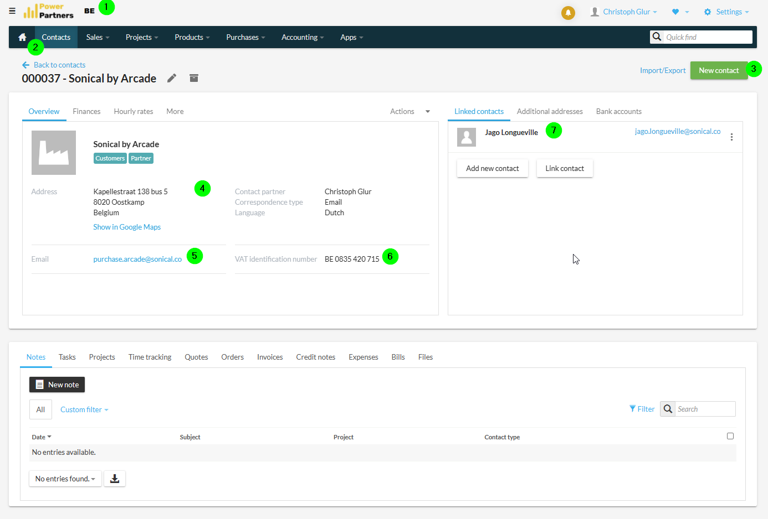Screen dimensions: 768x519
Task: Open the Tasks tab
Action: pyautogui.click(x=67, y=357)
